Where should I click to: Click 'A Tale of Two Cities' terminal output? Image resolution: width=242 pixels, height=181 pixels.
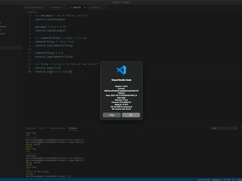coord(37,172)
